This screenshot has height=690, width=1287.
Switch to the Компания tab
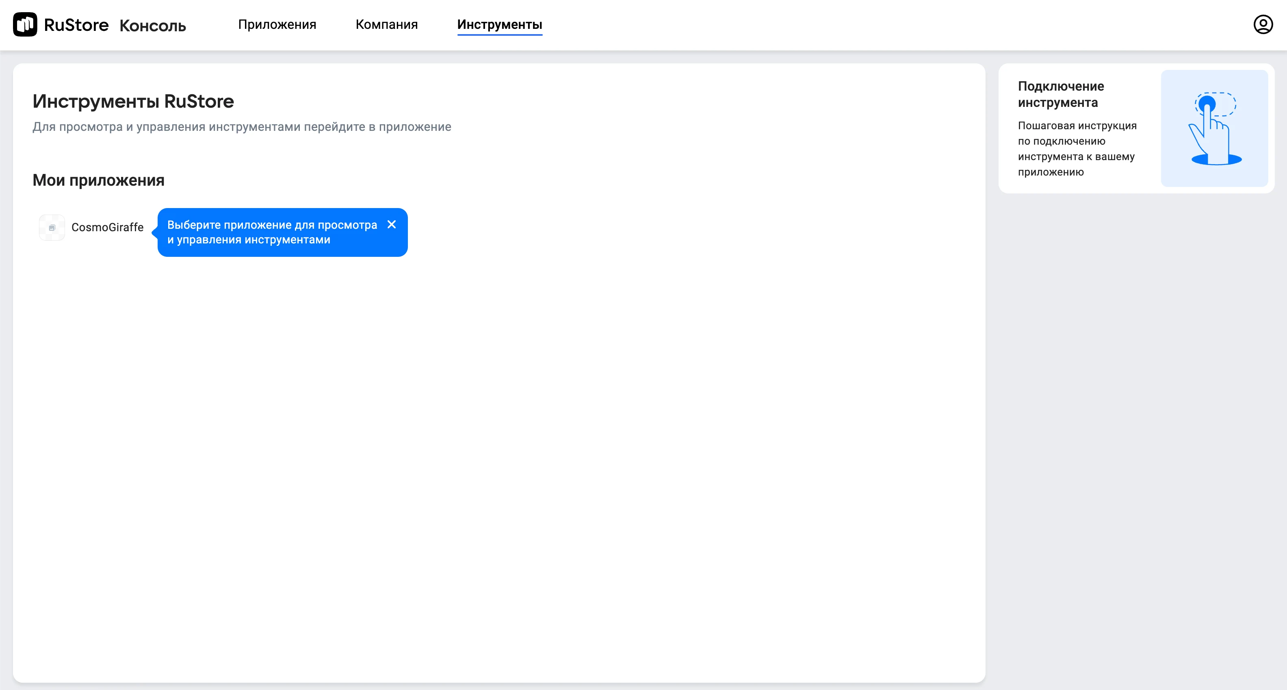tap(386, 24)
